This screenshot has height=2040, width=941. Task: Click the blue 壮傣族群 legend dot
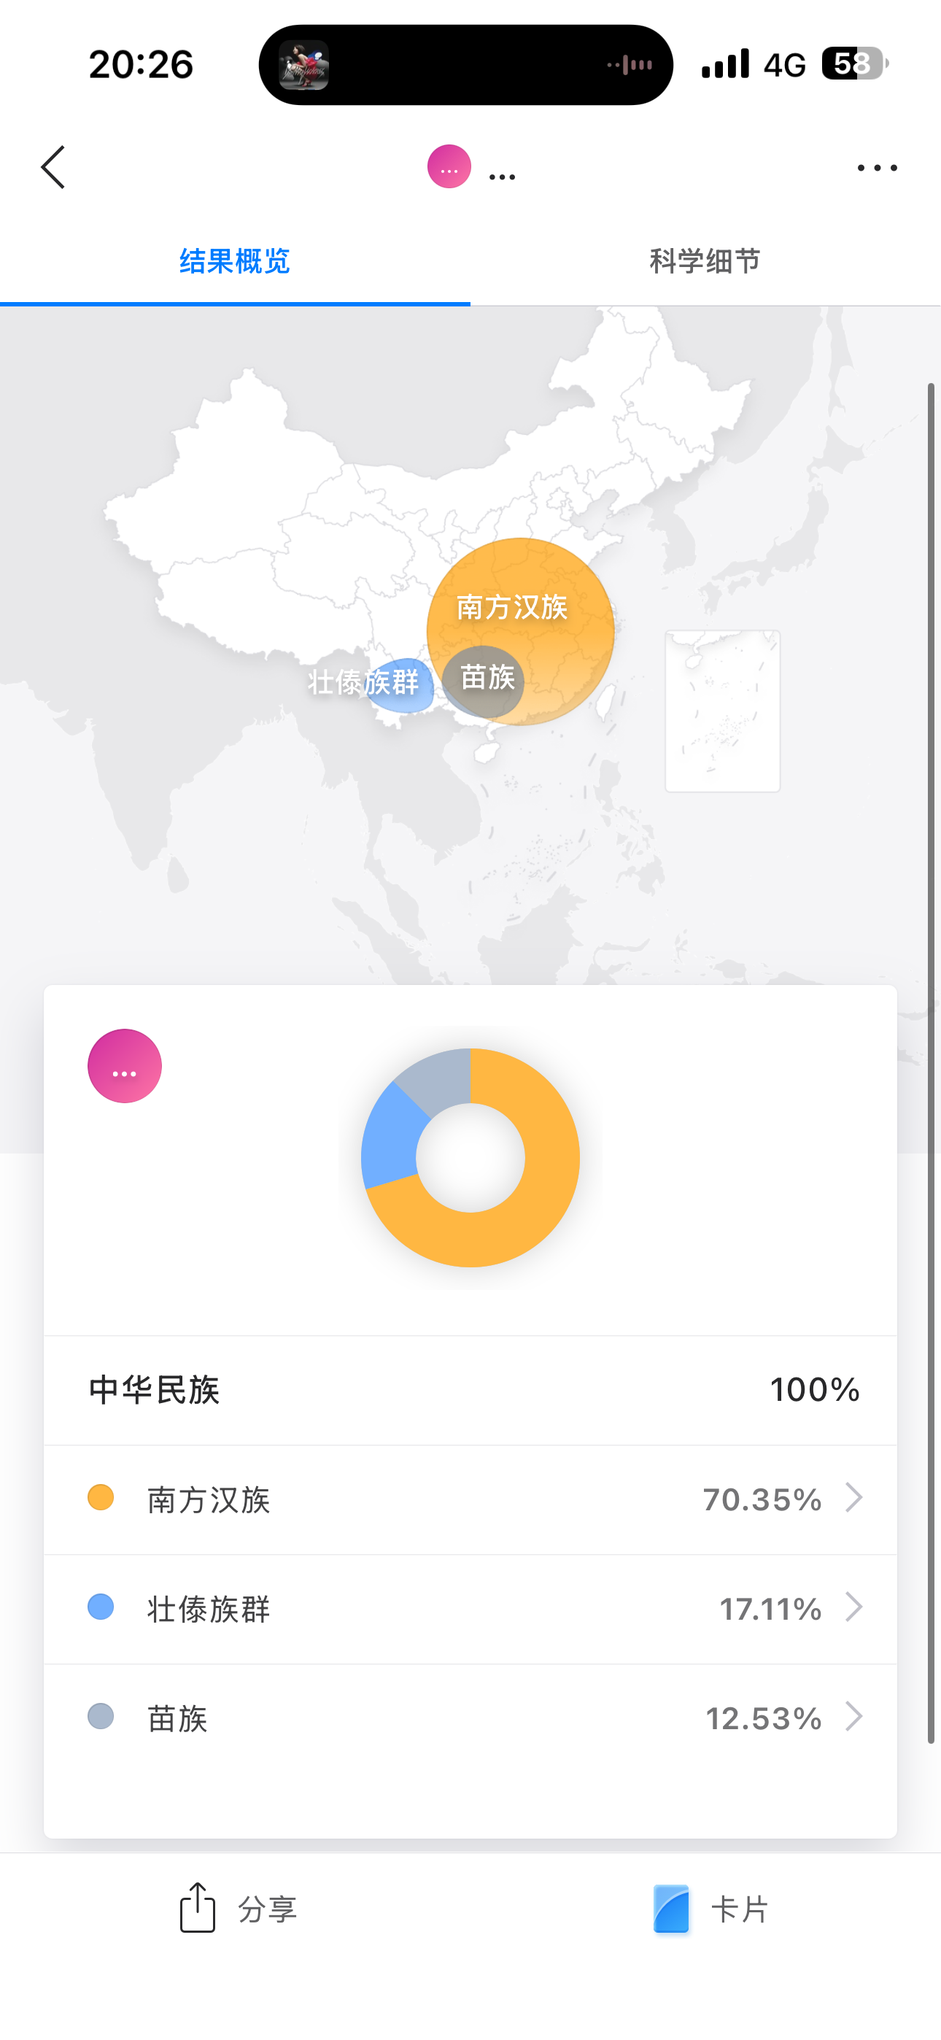pos(101,1607)
